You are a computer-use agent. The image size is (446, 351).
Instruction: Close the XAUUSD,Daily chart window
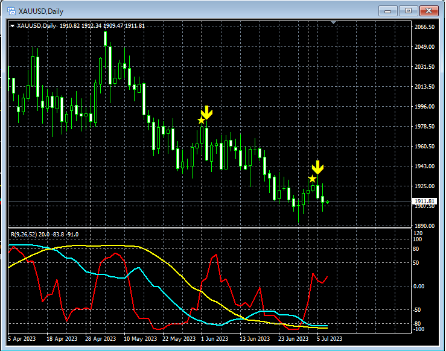[429, 11]
